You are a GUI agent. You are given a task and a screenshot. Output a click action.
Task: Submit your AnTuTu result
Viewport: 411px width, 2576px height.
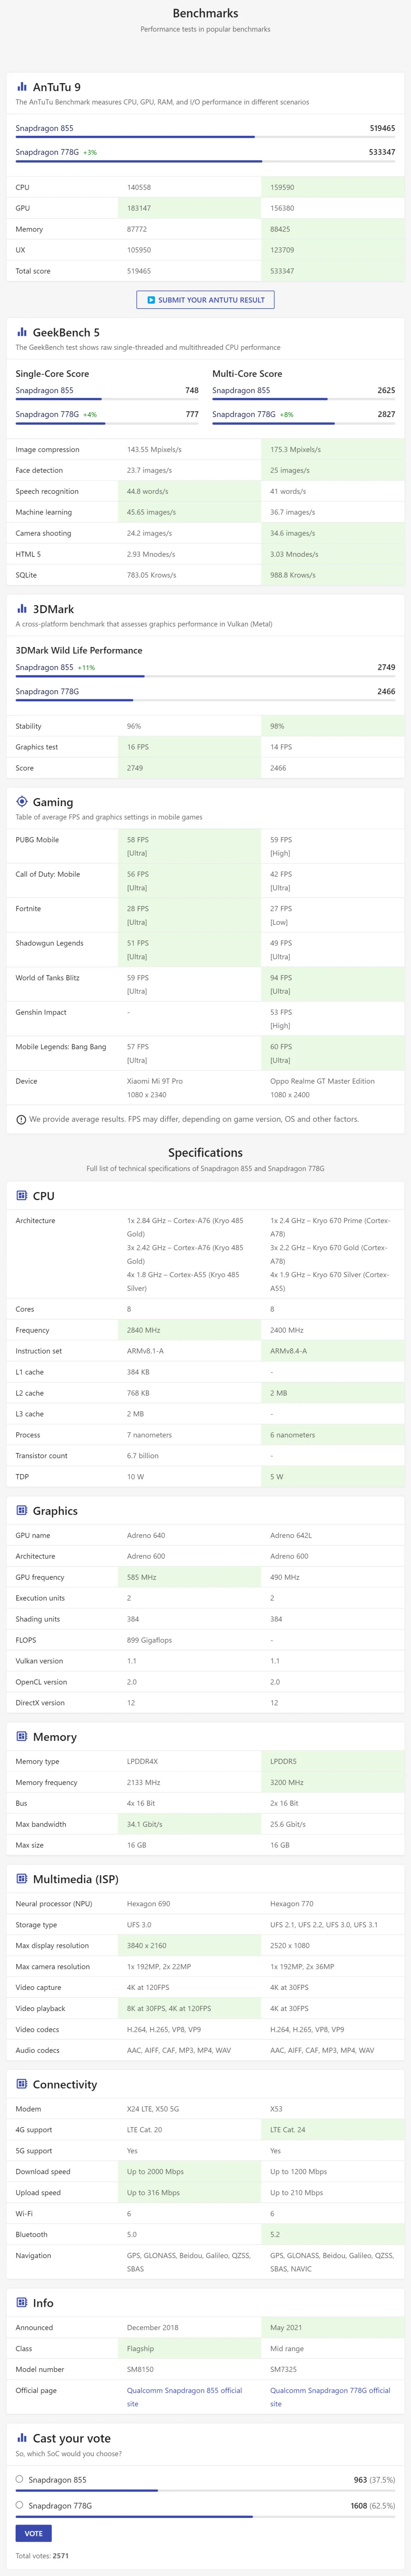pos(205,300)
